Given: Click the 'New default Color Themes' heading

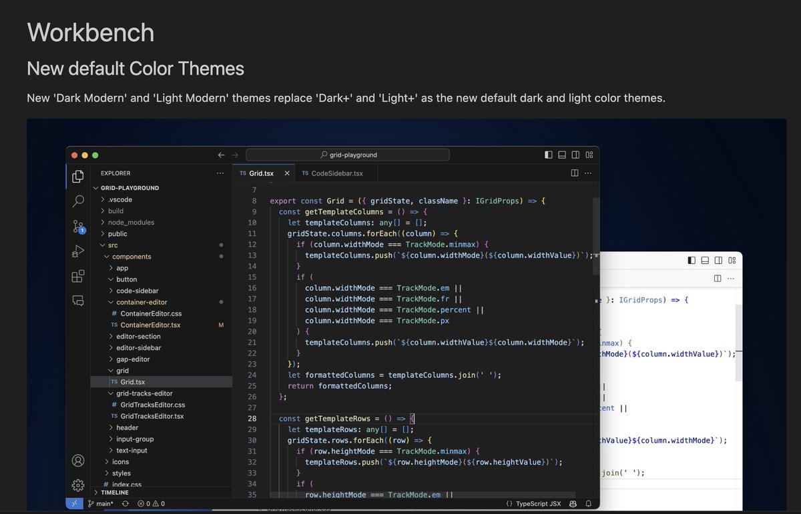Looking at the screenshot, I should pos(136,69).
